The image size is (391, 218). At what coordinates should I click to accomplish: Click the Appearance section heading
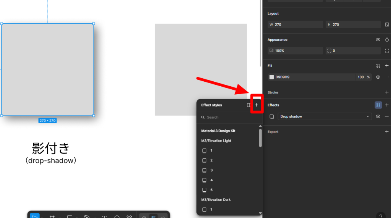277,40
